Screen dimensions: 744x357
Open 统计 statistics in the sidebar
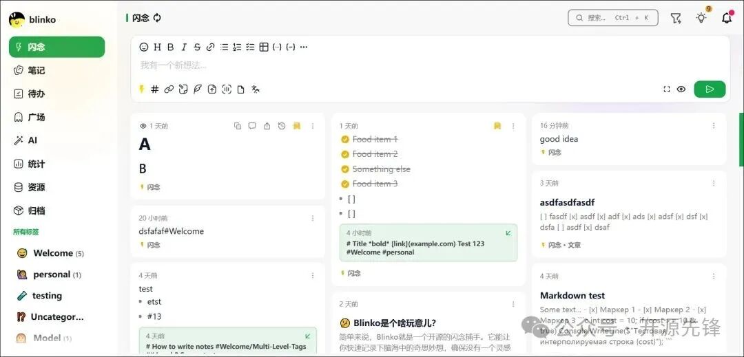point(57,164)
